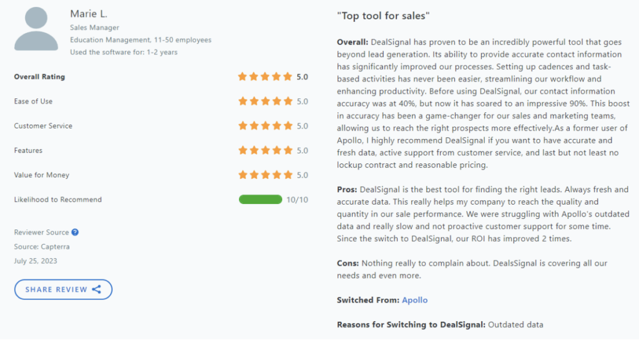Click the Customer Service star rating
639x343 pixels.
pyautogui.click(x=265, y=125)
